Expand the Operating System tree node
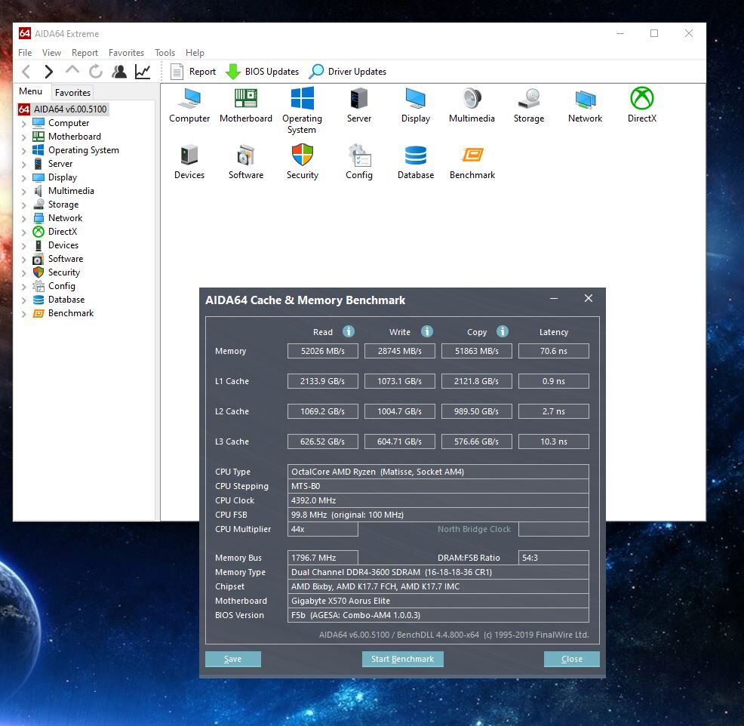Image resolution: width=744 pixels, height=726 pixels. point(23,151)
